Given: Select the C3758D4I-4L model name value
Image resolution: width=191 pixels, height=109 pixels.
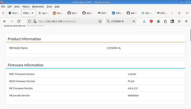Looking at the screenshot, I should click(x=114, y=48).
